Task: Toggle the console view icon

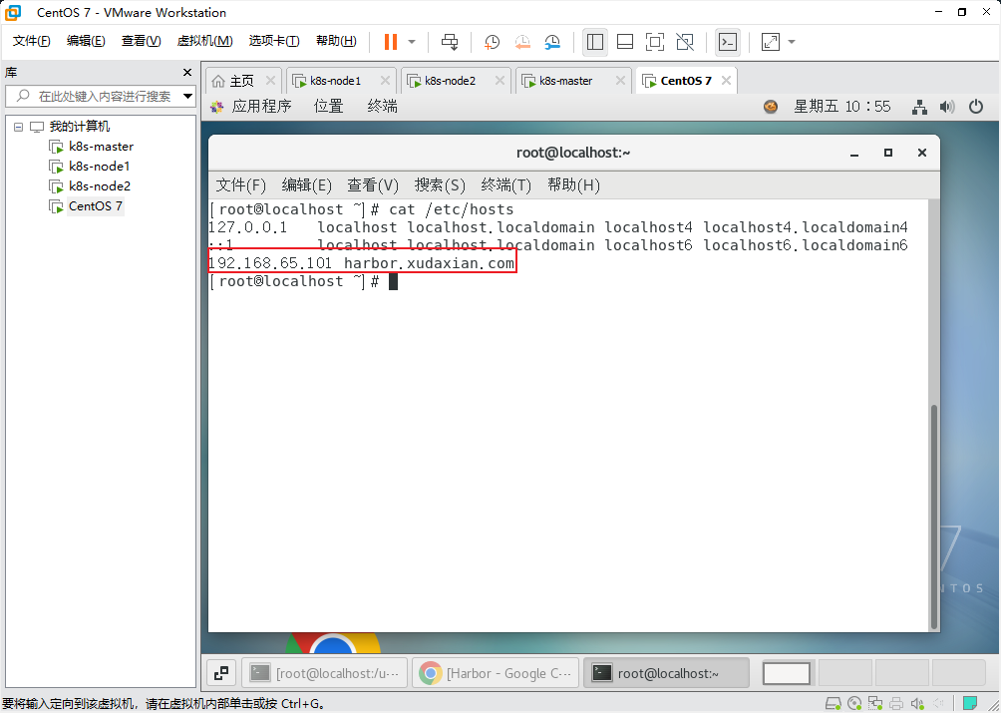Action: pyautogui.click(x=728, y=42)
